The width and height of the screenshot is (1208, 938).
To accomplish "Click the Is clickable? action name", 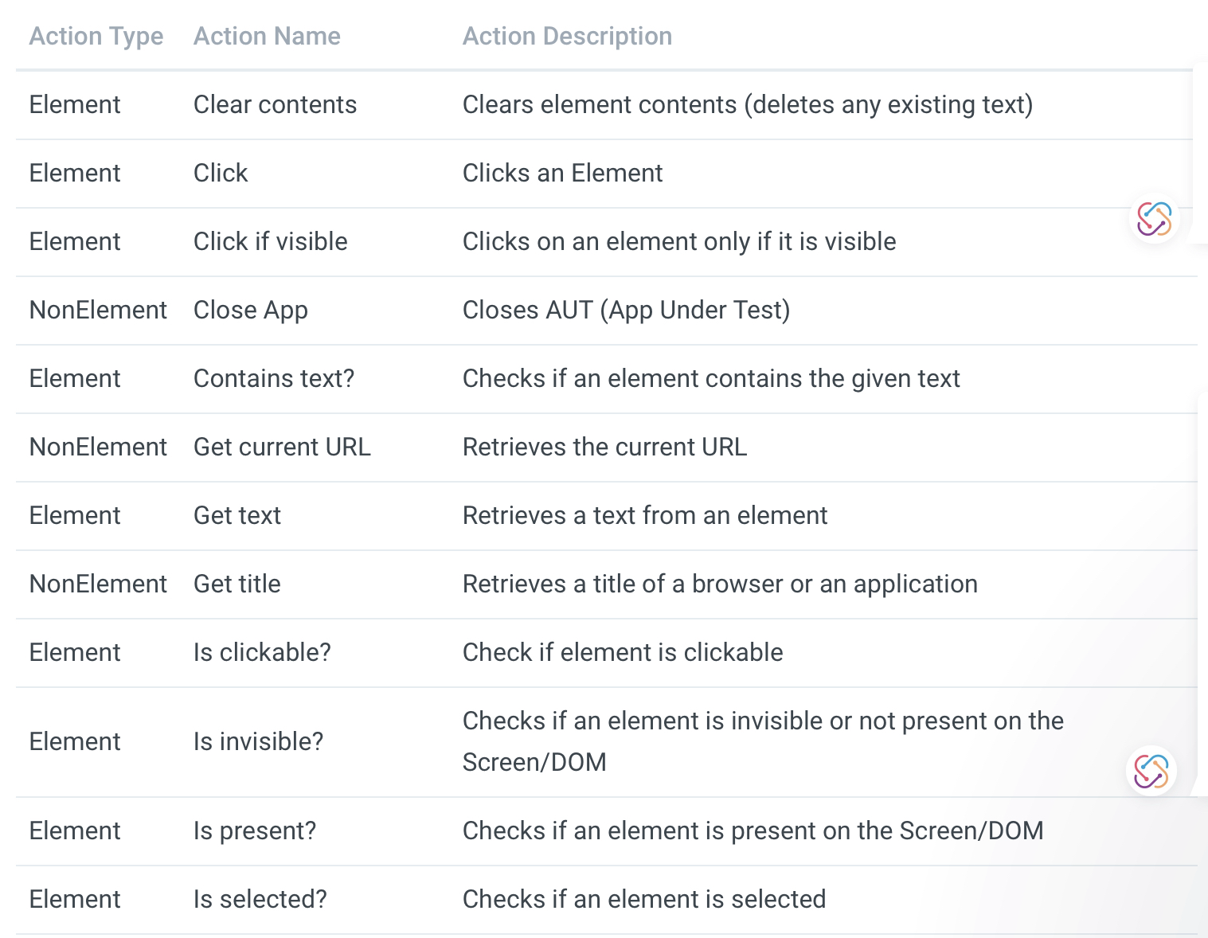I will 262,652.
